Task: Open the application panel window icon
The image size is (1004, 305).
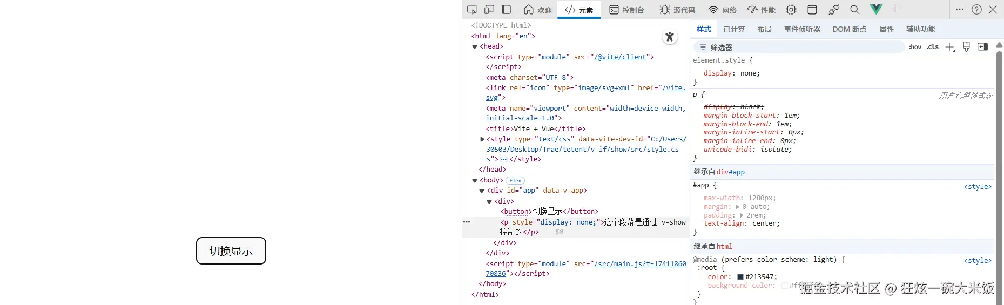Action: [812, 10]
